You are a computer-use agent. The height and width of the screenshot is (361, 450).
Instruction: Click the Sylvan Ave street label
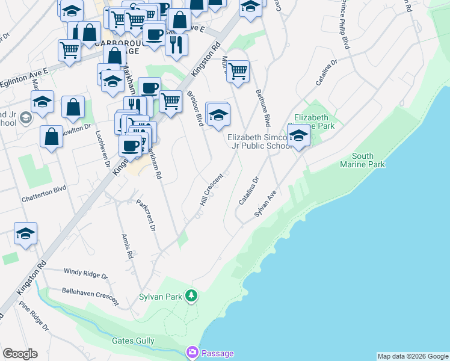click(x=265, y=203)
